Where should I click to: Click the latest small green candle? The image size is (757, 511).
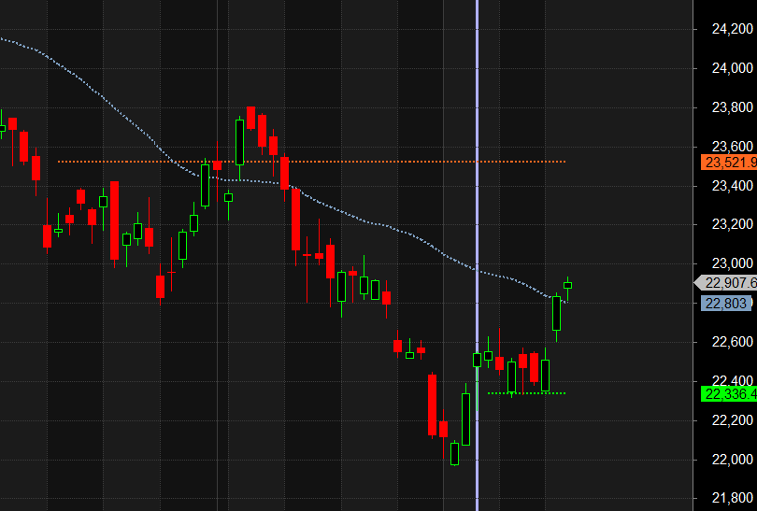568,286
